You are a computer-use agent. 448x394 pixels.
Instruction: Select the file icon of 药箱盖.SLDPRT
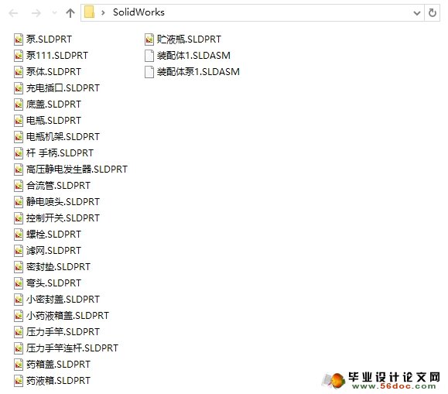(19, 365)
